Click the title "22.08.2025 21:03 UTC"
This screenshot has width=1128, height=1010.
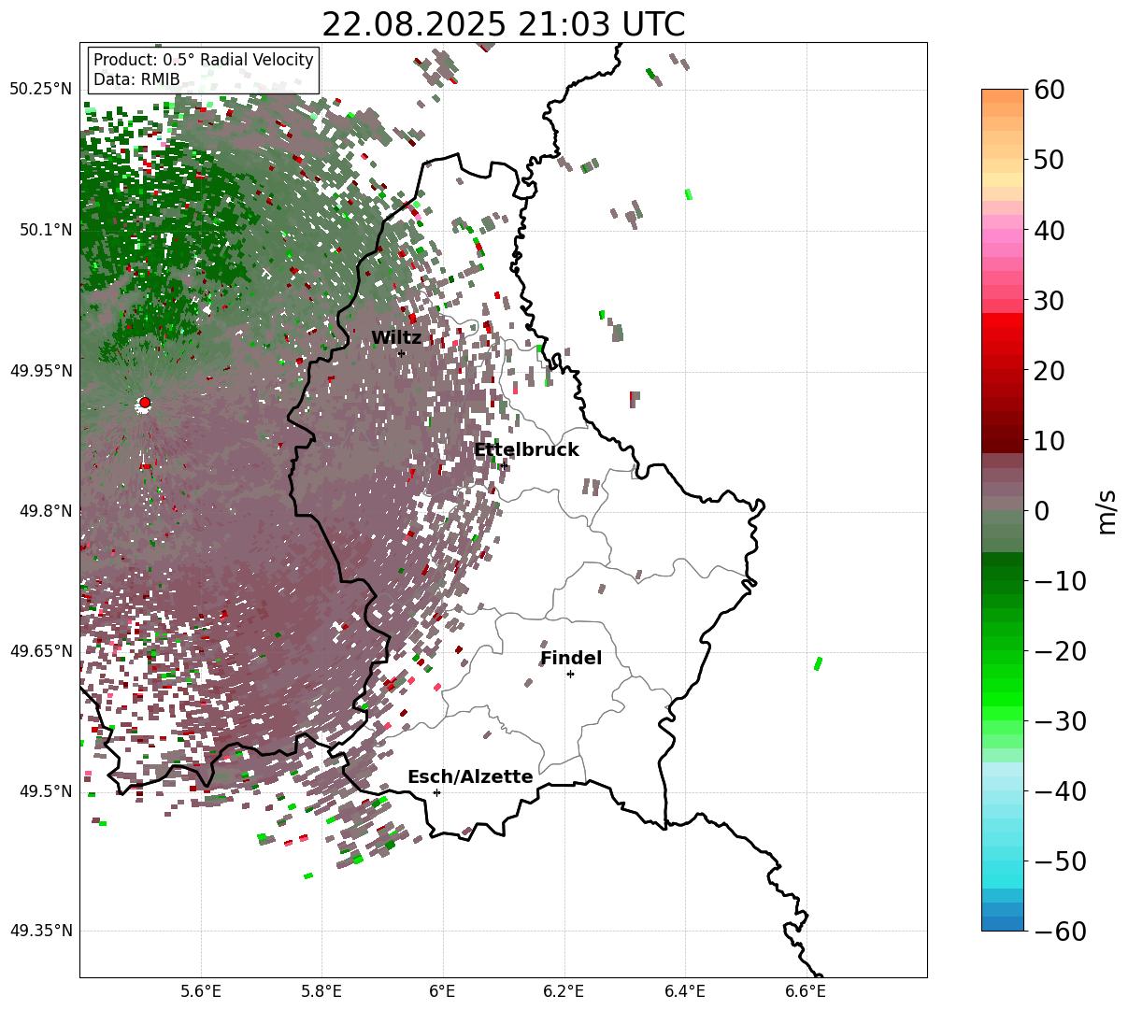tap(503, 24)
